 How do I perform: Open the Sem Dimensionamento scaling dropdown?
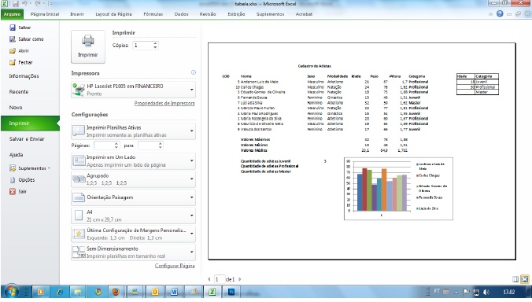[x=134, y=252]
